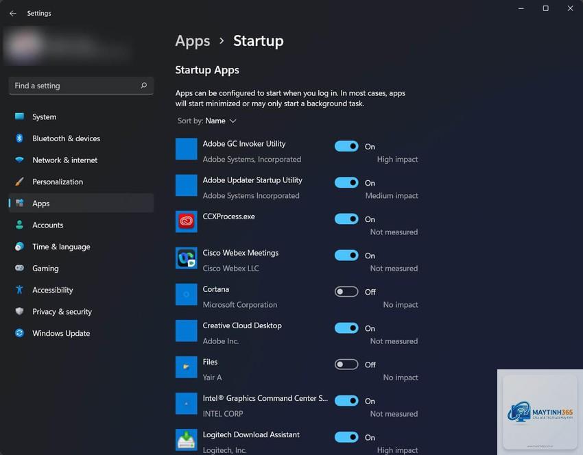
Task: Open Network & internet settings
Action: point(81,160)
